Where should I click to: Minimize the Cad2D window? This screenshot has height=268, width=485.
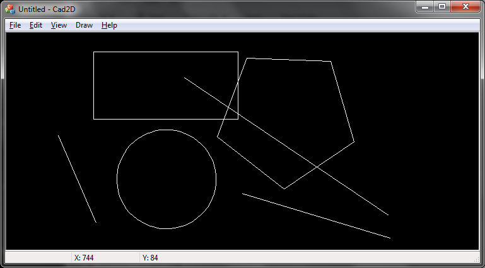click(425, 7)
